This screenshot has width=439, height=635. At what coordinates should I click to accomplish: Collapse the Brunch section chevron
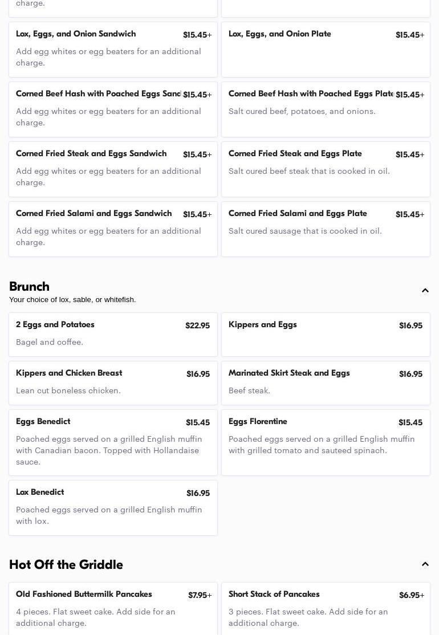[425, 291]
